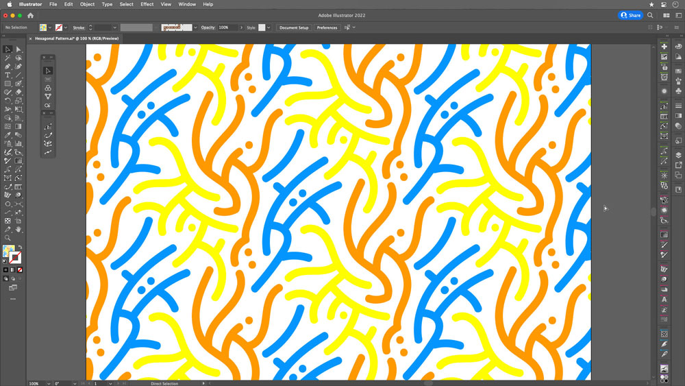Open the Apple menu

coord(10,4)
